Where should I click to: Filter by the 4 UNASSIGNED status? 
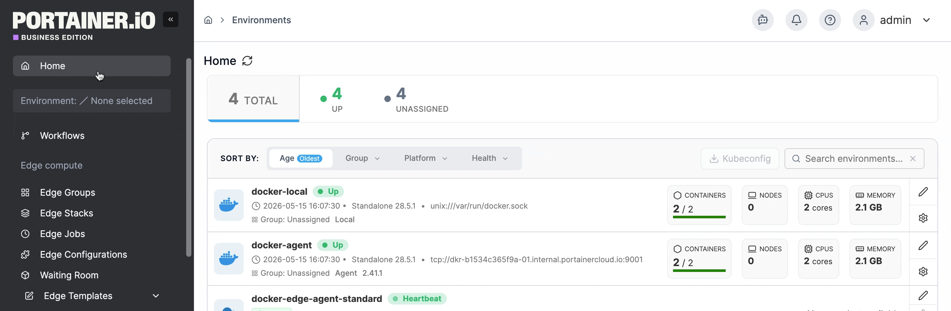pyautogui.click(x=416, y=99)
